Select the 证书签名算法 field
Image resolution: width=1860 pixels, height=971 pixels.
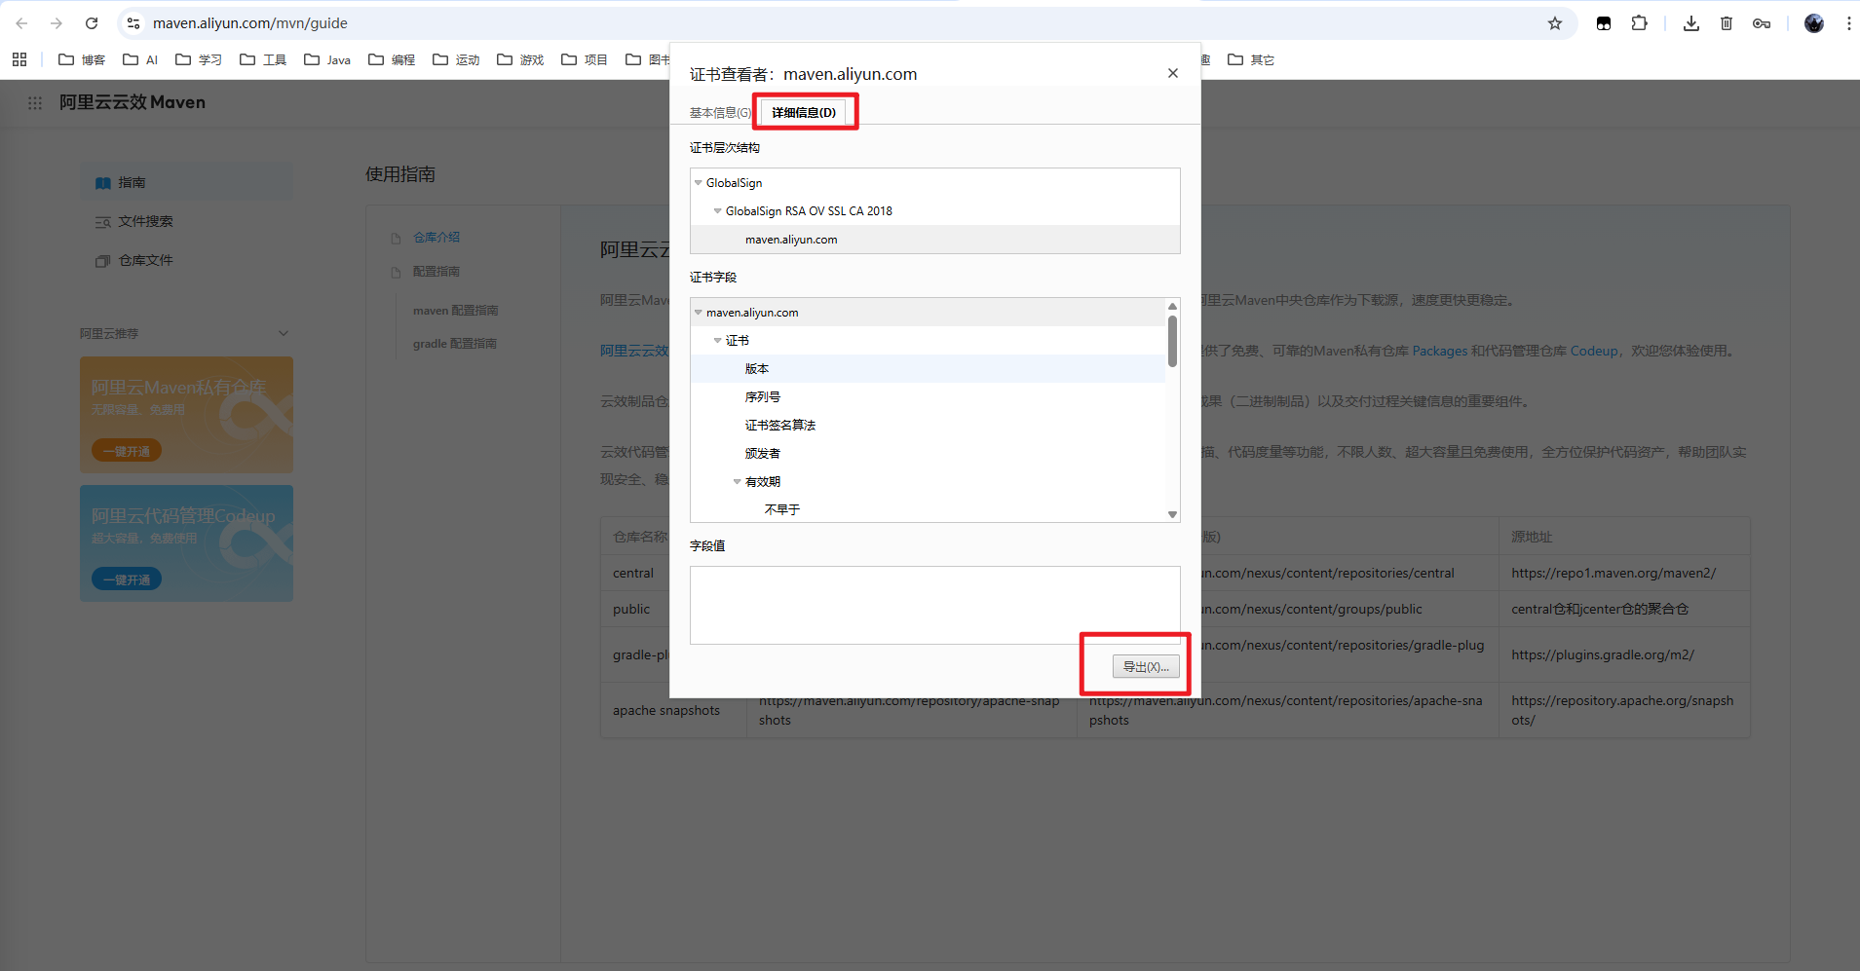tap(779, 426)
